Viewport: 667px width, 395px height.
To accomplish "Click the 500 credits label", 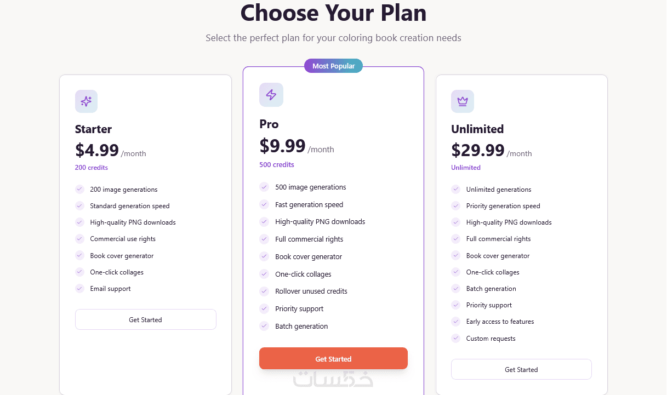I will click(x=277, y=164).
